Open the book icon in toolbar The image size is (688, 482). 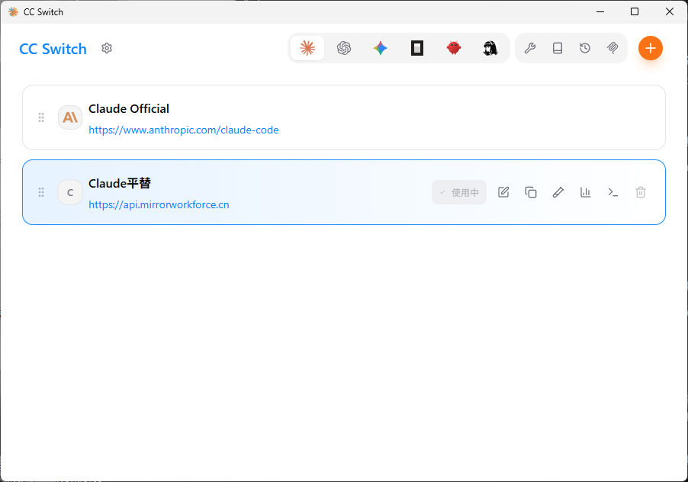point(558,48)
